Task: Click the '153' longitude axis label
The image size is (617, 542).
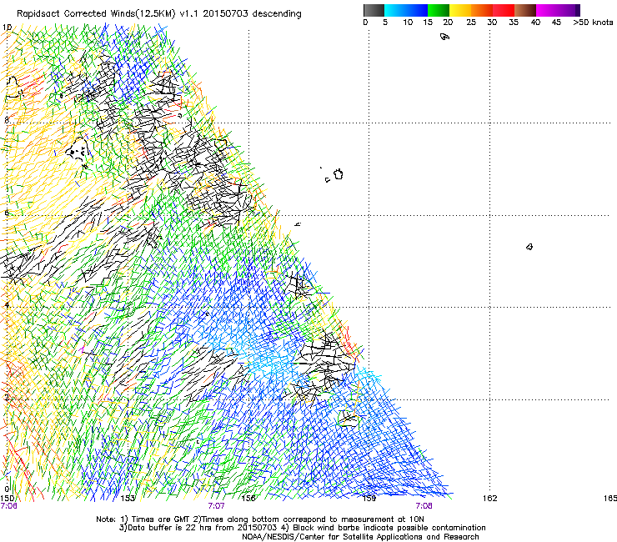Action: [x=128, y=499]
